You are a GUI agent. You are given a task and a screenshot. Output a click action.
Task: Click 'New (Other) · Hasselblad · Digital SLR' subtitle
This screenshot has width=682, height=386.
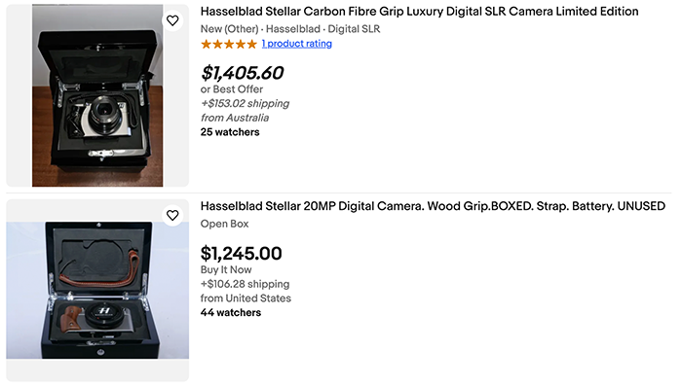pyautogui.click(x=290, y=29)
